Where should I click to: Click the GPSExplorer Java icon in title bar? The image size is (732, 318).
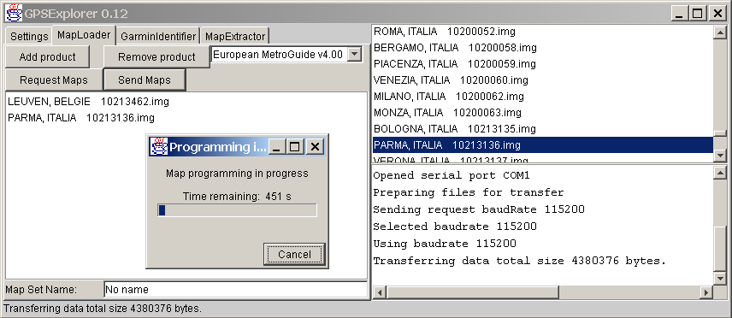click(x=14, y=13)
